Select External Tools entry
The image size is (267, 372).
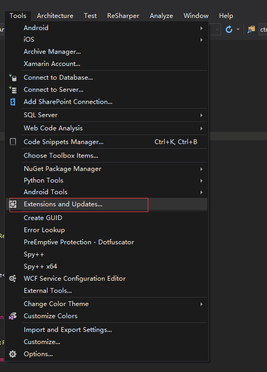tap(107, 291)
